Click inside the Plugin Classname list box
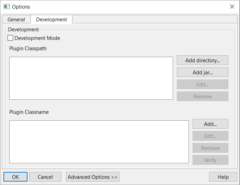The height and width of the screenshot is (185, 240). click(99, 142)
